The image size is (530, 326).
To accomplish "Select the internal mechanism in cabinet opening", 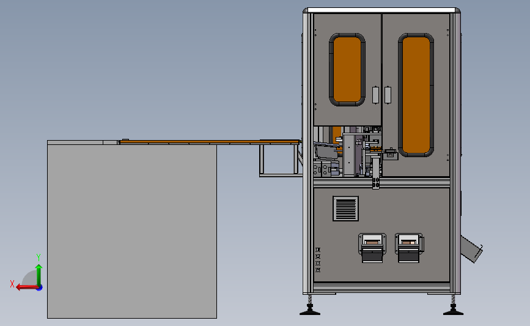I will (x=348, y=152).
